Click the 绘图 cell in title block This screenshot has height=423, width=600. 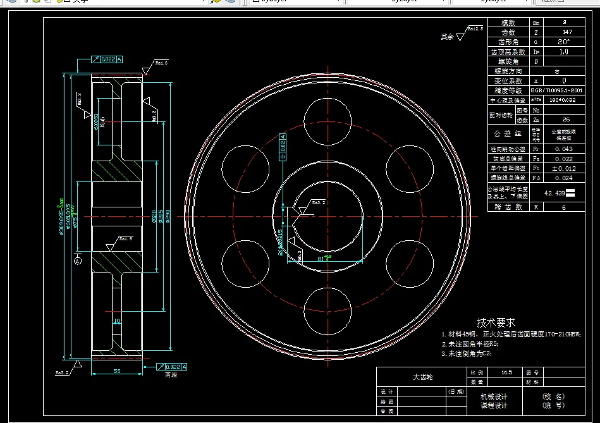387,402
